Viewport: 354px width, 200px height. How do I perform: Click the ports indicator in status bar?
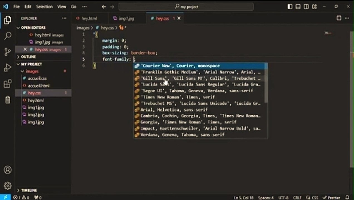click(x=38, y=197)
